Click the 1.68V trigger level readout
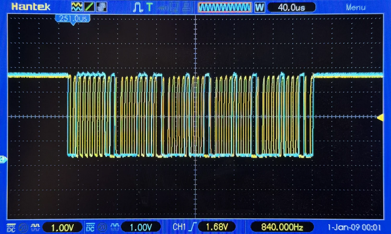The image size is (391, 234). (x=216, y=227)
